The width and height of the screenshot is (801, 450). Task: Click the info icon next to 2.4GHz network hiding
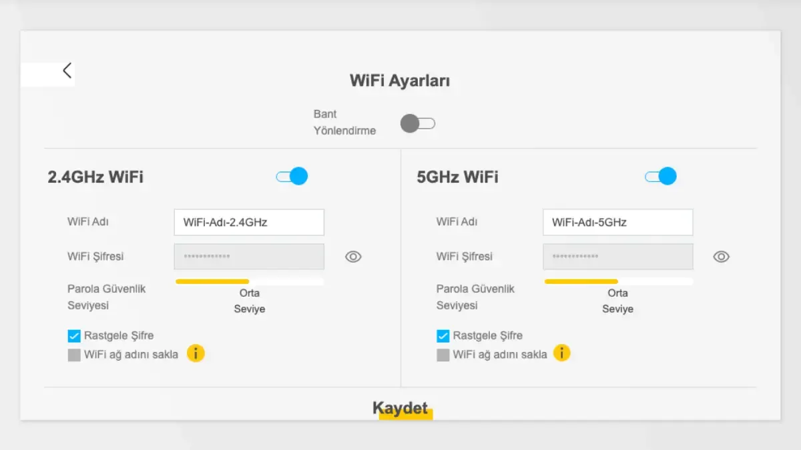click(196, 354)
